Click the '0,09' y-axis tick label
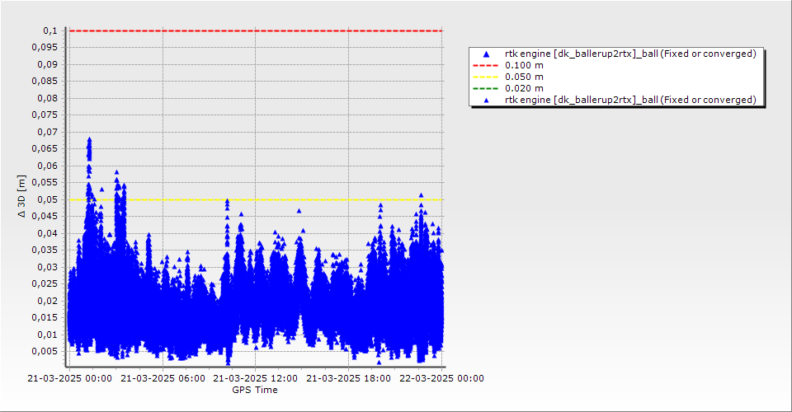The height and width of the screenshot is (412, 792). (48, 64)
